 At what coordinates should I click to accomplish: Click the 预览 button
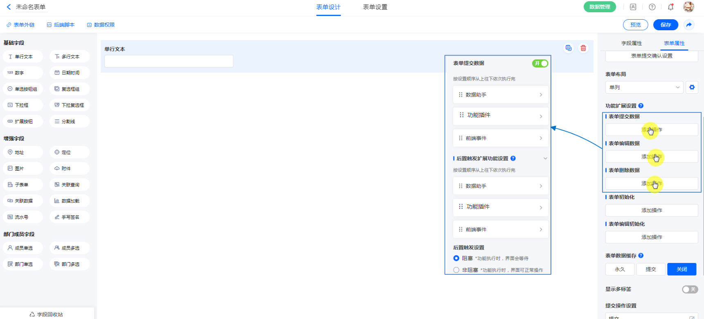coord(635,25)
